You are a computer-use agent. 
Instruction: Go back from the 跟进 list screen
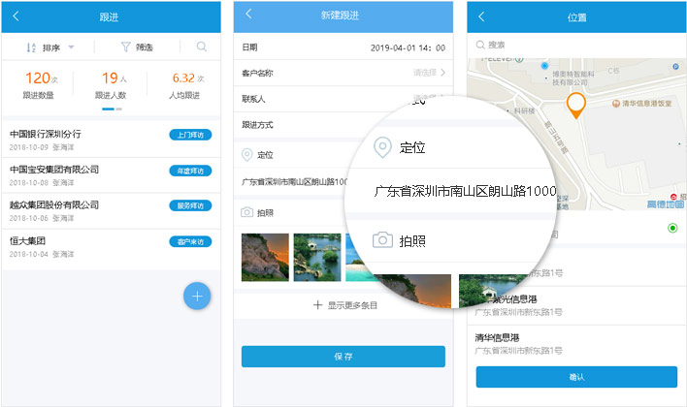coord(16,17)
